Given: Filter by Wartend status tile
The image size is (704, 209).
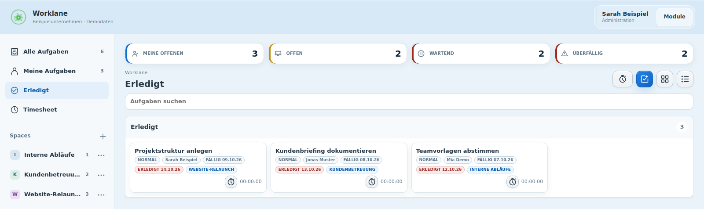Looking at the screenshot, I should [x=481, y=54].
